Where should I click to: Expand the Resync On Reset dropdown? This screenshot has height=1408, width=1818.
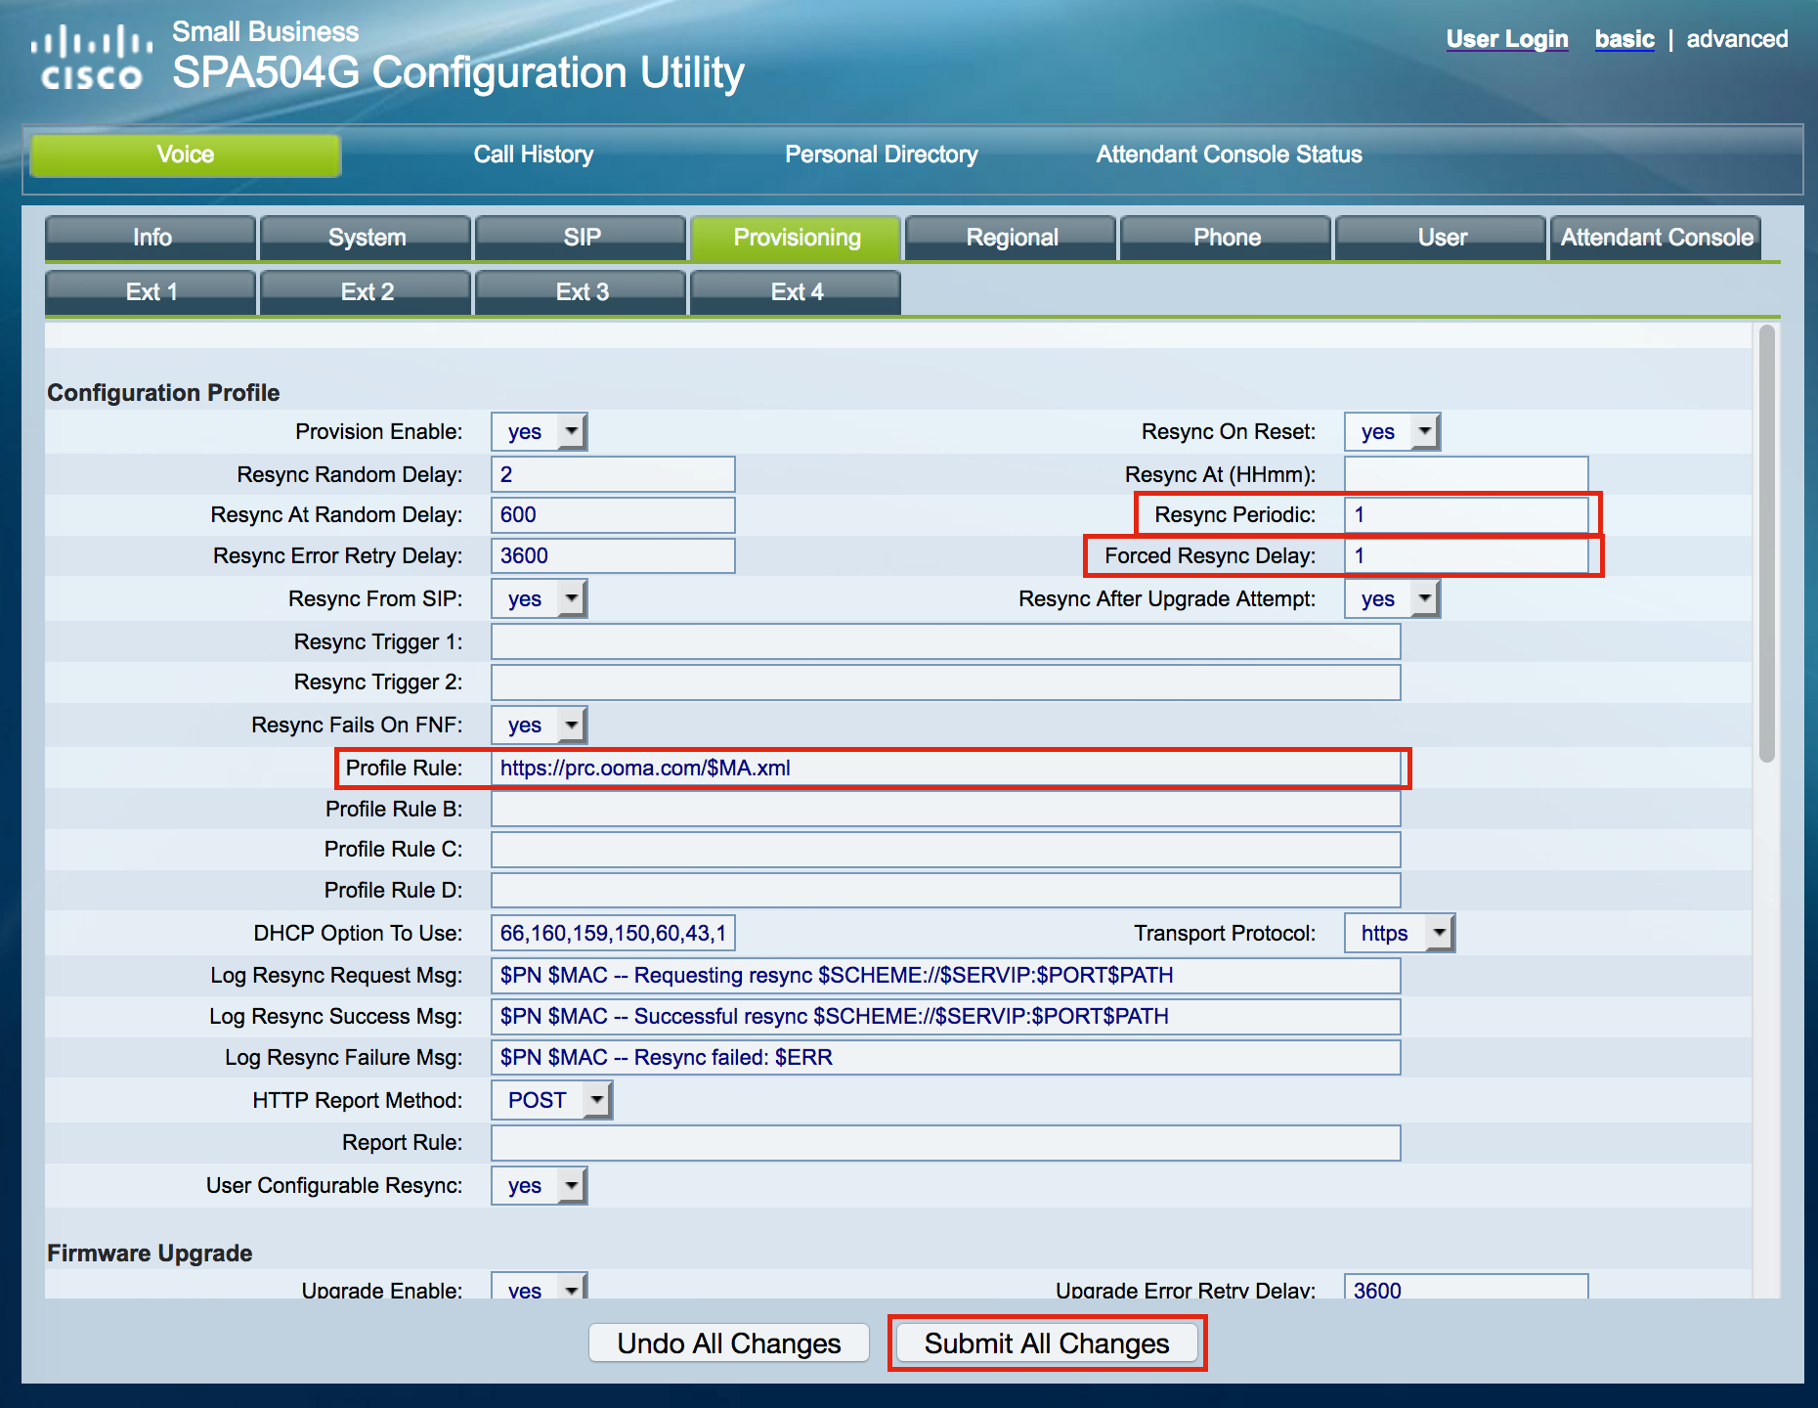1392,432
